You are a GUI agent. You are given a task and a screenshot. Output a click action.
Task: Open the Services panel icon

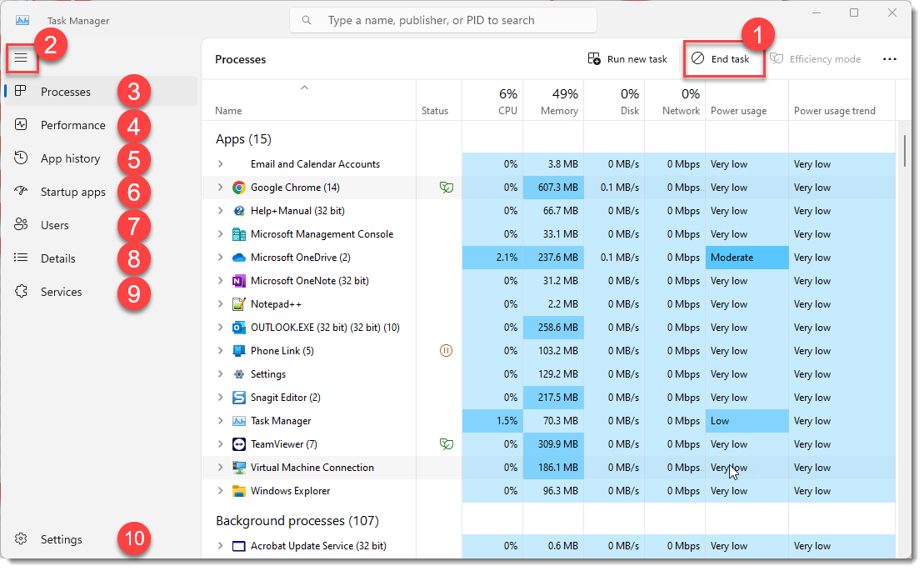pyautogui.click(x=20, y=291)
